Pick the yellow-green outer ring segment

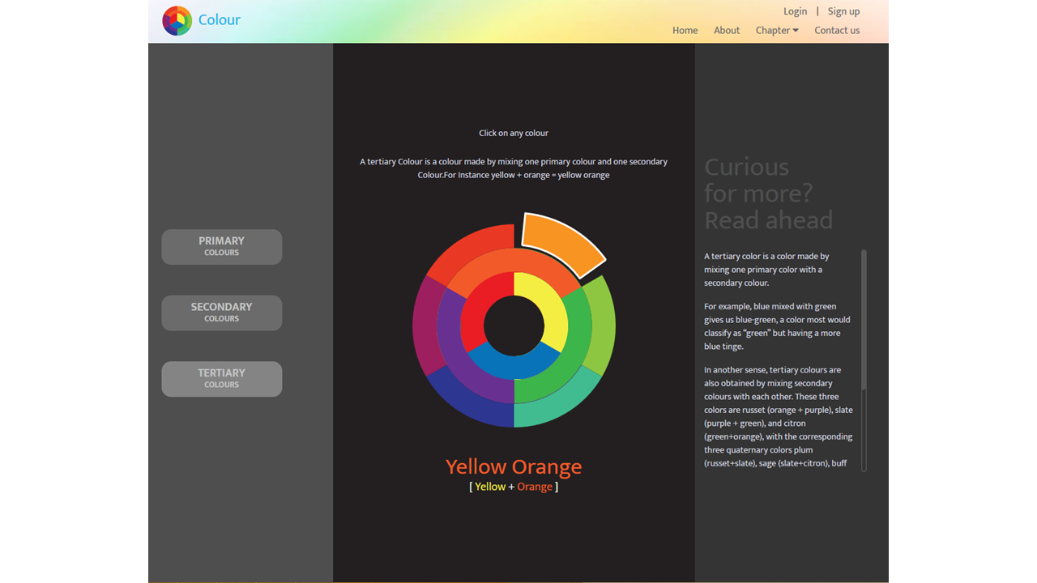[601, 326]
